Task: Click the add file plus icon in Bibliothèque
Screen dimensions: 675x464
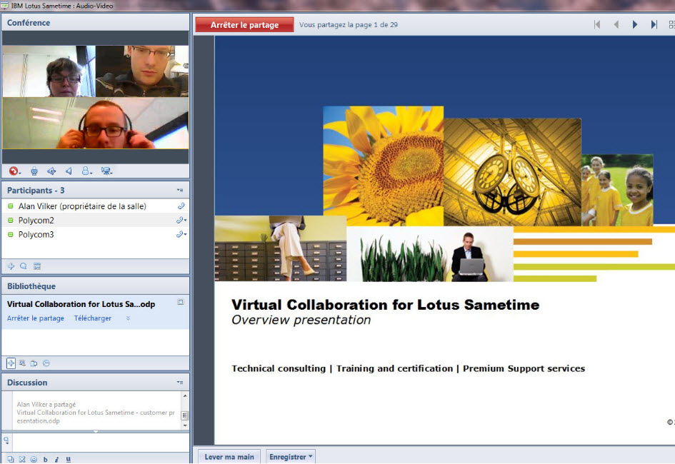Action: coord(11,363)
